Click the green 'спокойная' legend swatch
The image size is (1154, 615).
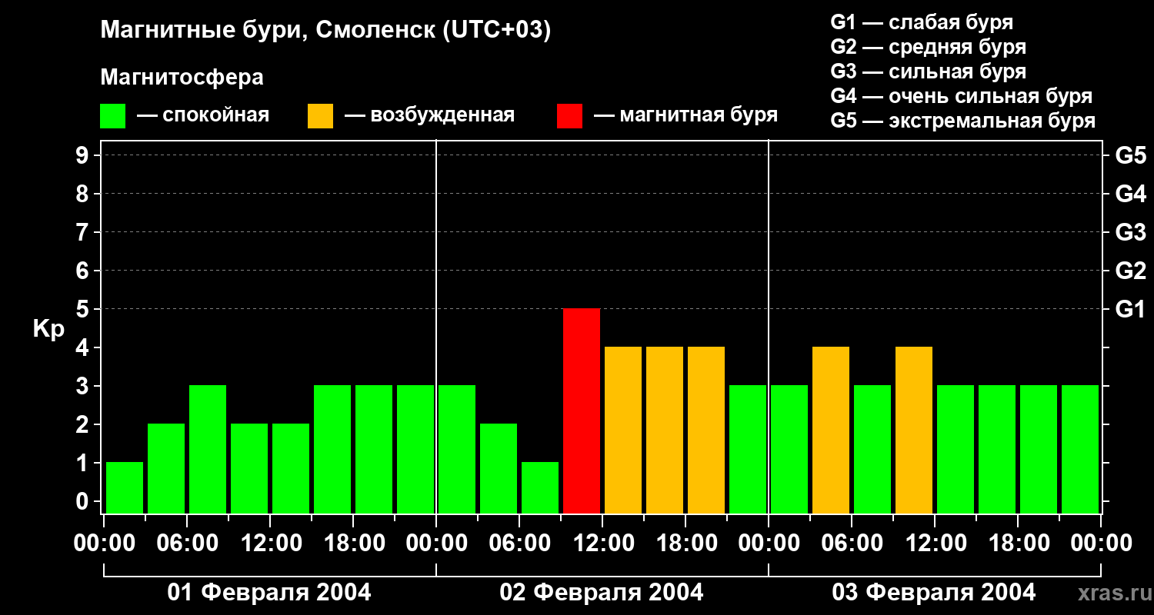click(112, 116)
